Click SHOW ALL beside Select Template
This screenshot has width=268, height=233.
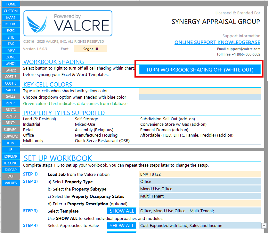[122, 211]
